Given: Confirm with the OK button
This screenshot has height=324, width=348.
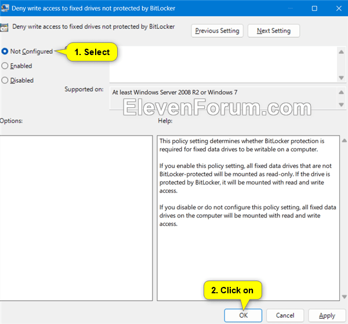Looking at the screenshot, I should [243, 315].
